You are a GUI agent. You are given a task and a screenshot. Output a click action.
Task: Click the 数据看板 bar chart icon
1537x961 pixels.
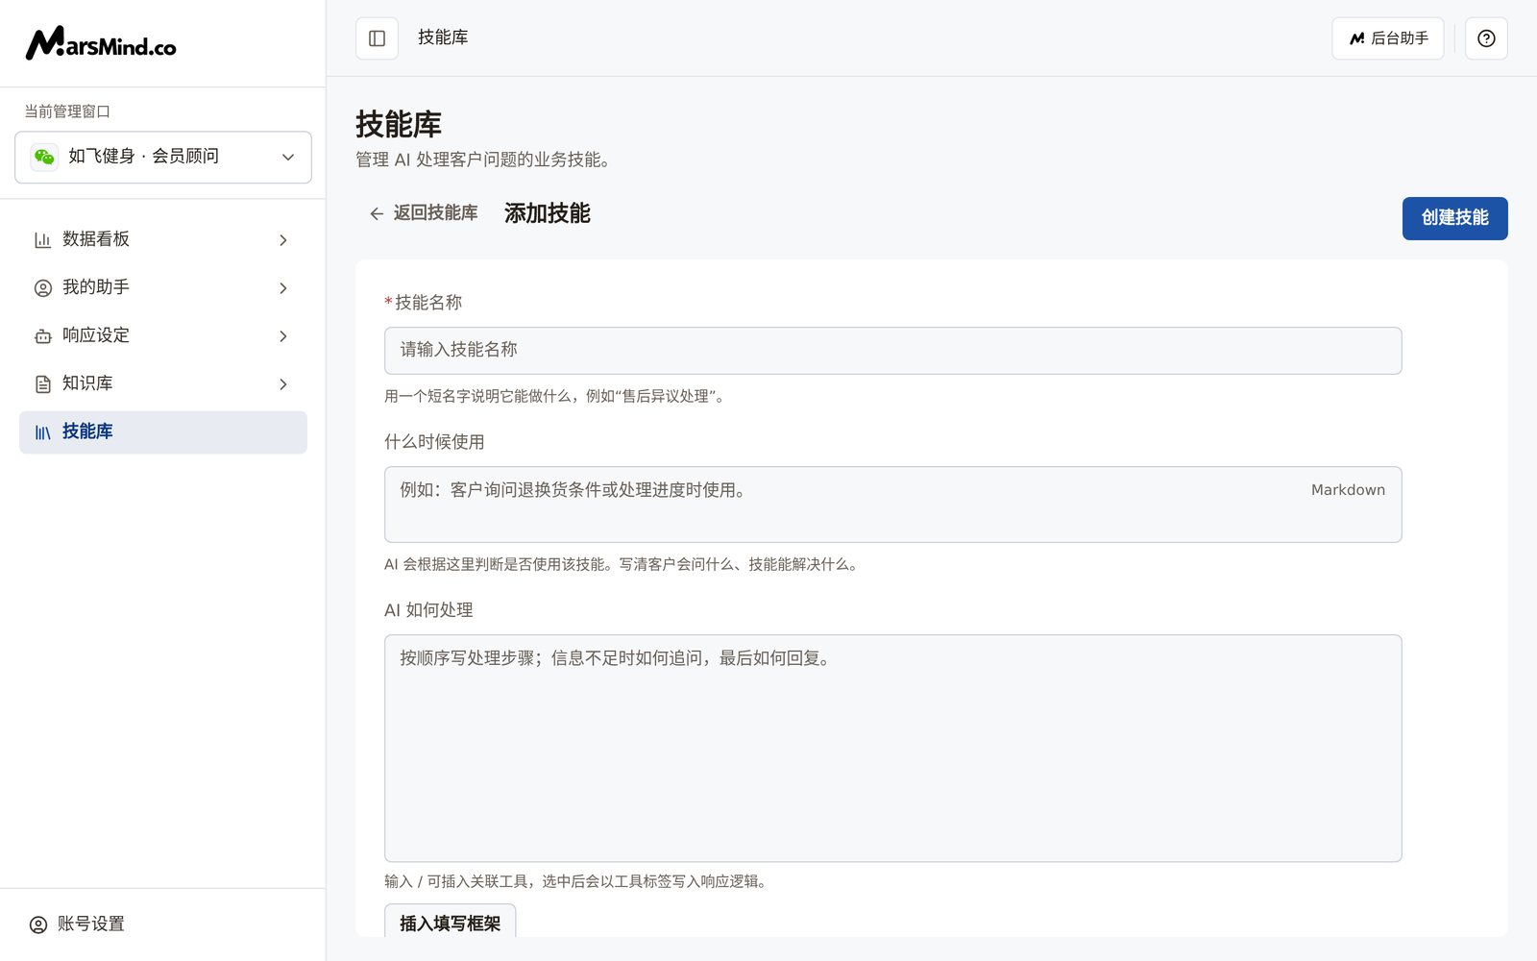(x=42, y=240)
